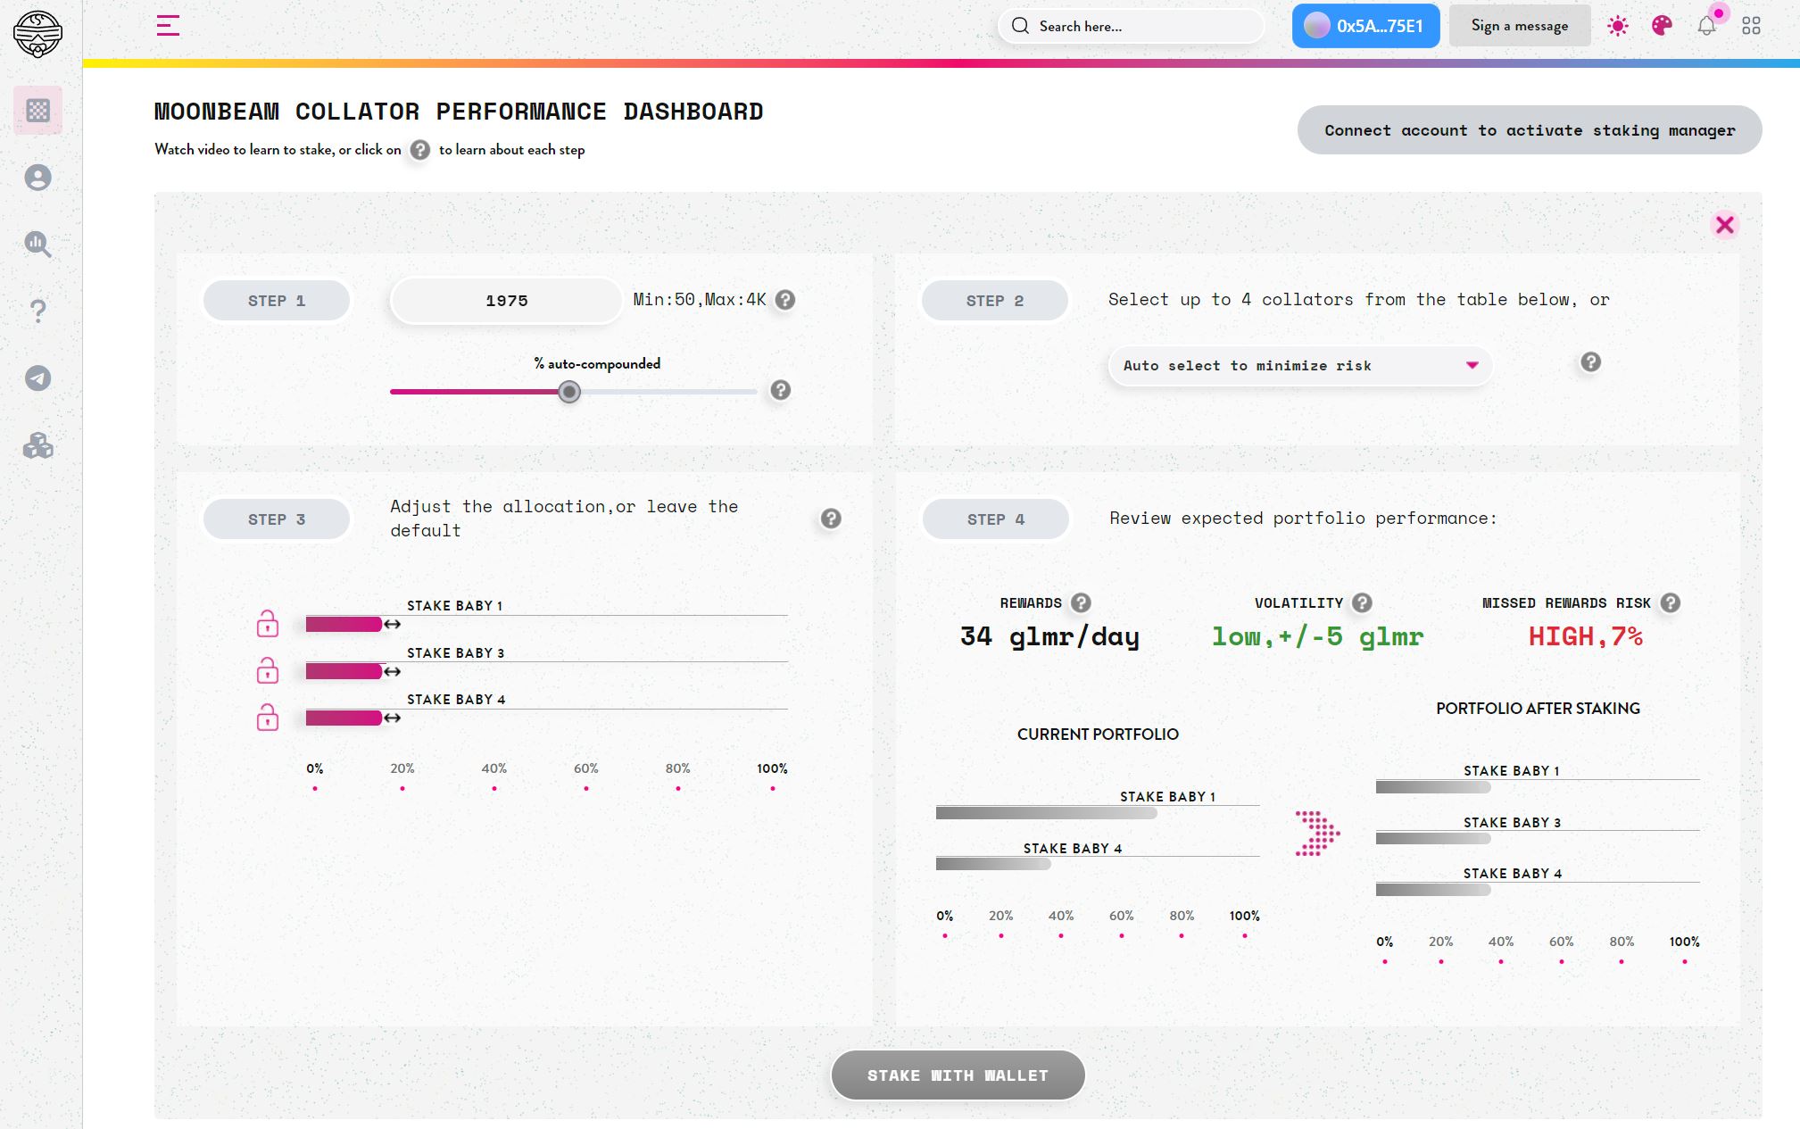This screenshot has height=1129, width=1800.
Task: Click the dotted arrow between portfolios
Action: coord(1317,834)
